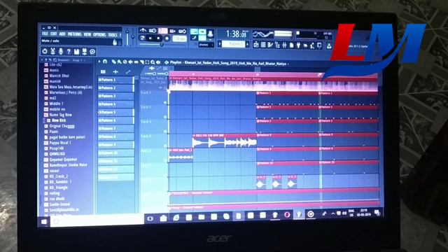Click the Windows Start button

pyautogui.click(x=44, y=221)
